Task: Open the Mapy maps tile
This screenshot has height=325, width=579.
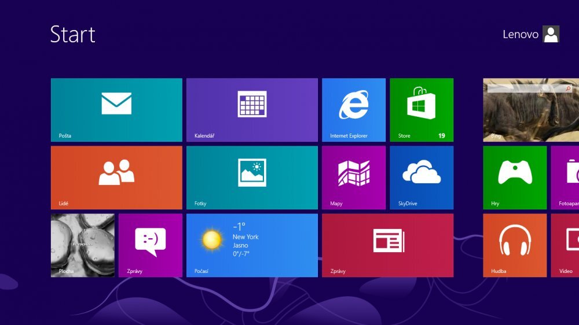Action: point(354,178)
